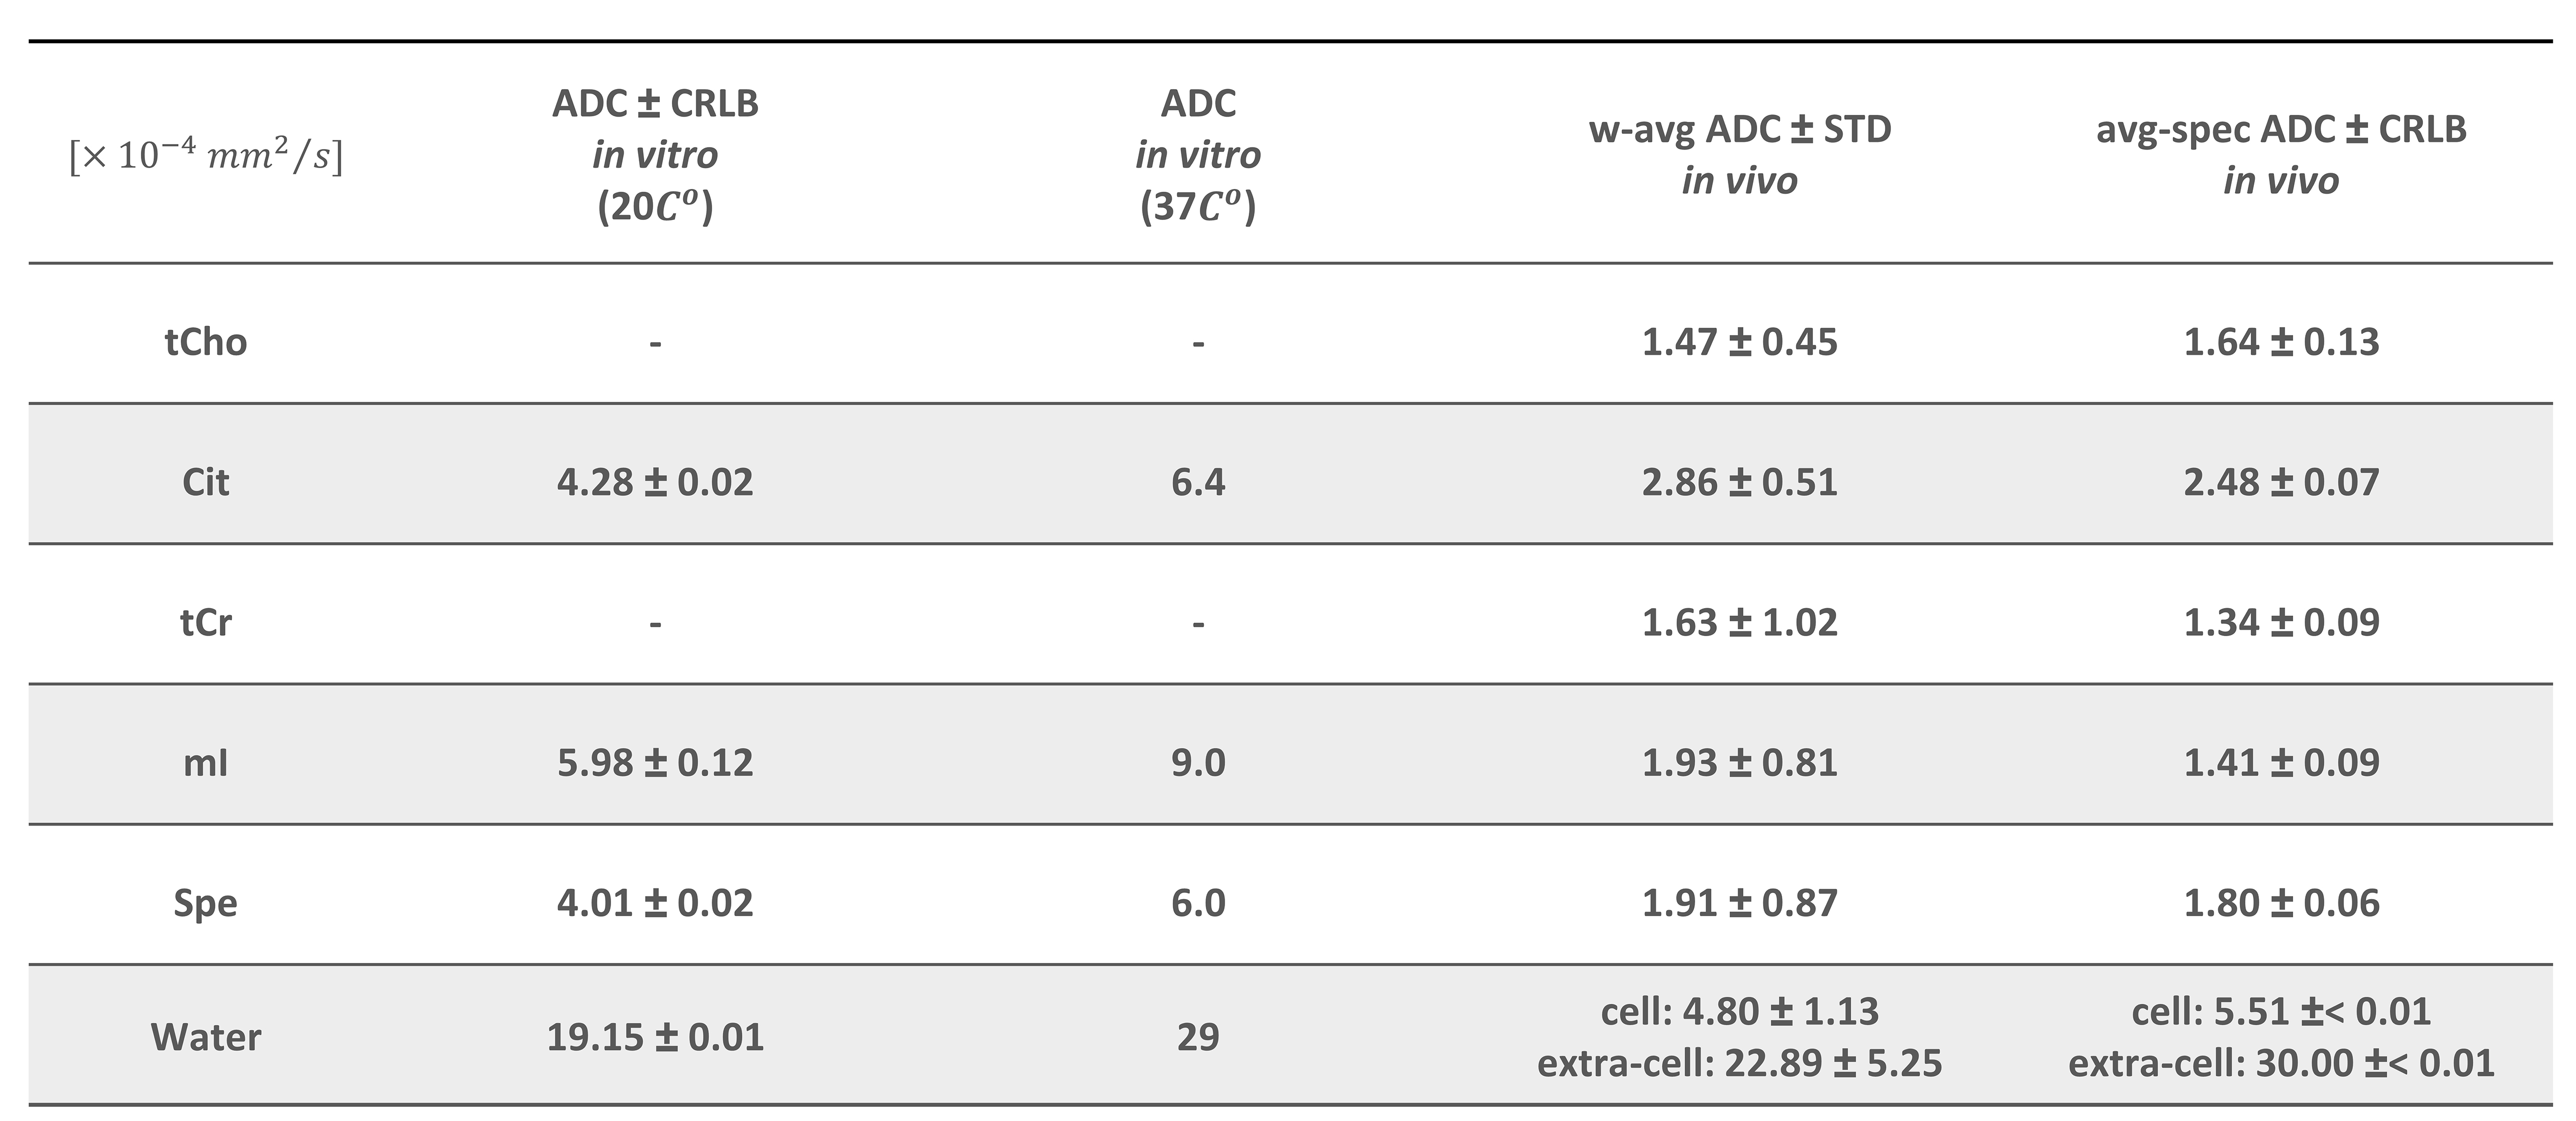Click the value 1.63 ± 1.02
Screen dimensions: 2576x1121
tap(1739, 622)
